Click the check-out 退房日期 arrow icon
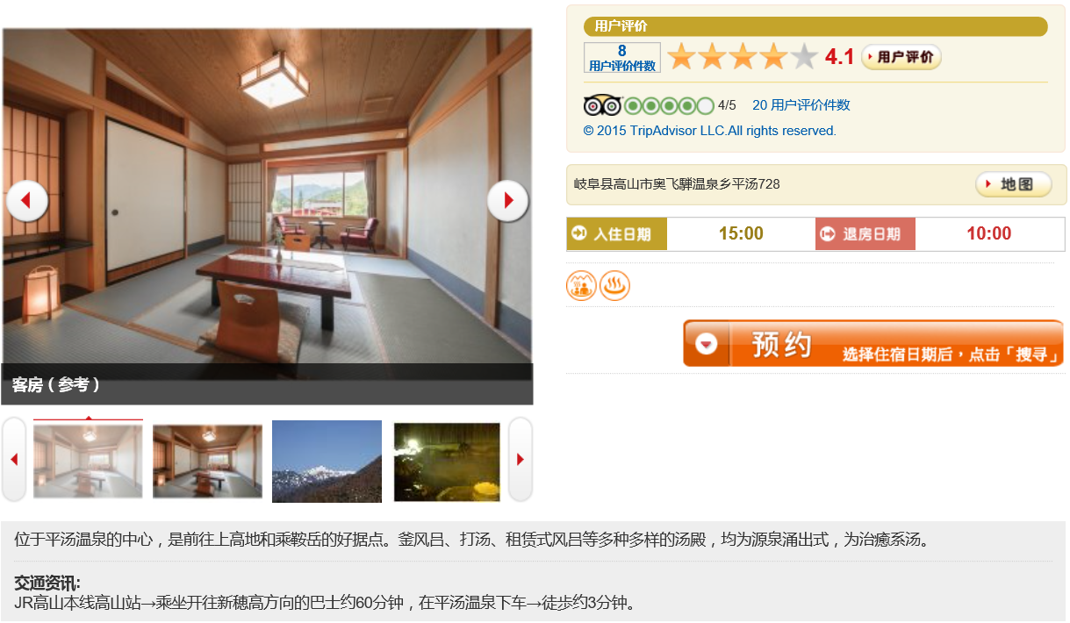 tap(828, 234)
